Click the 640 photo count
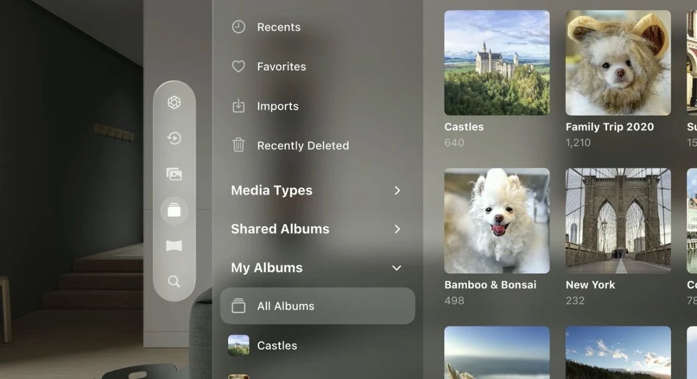This screenshot has height=379, width=697. pyautogui.click(x=455, y=142)
